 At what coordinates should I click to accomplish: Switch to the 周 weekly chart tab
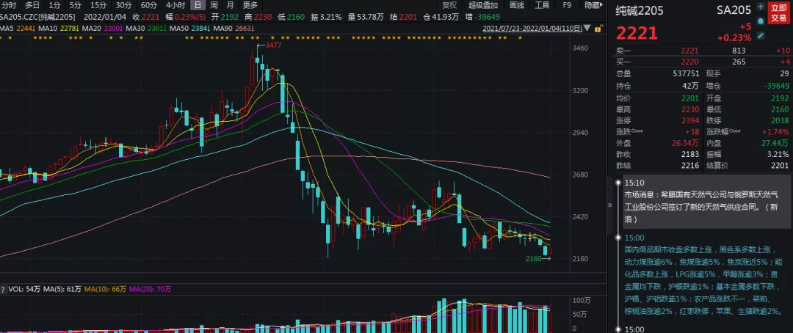[214, 5]
